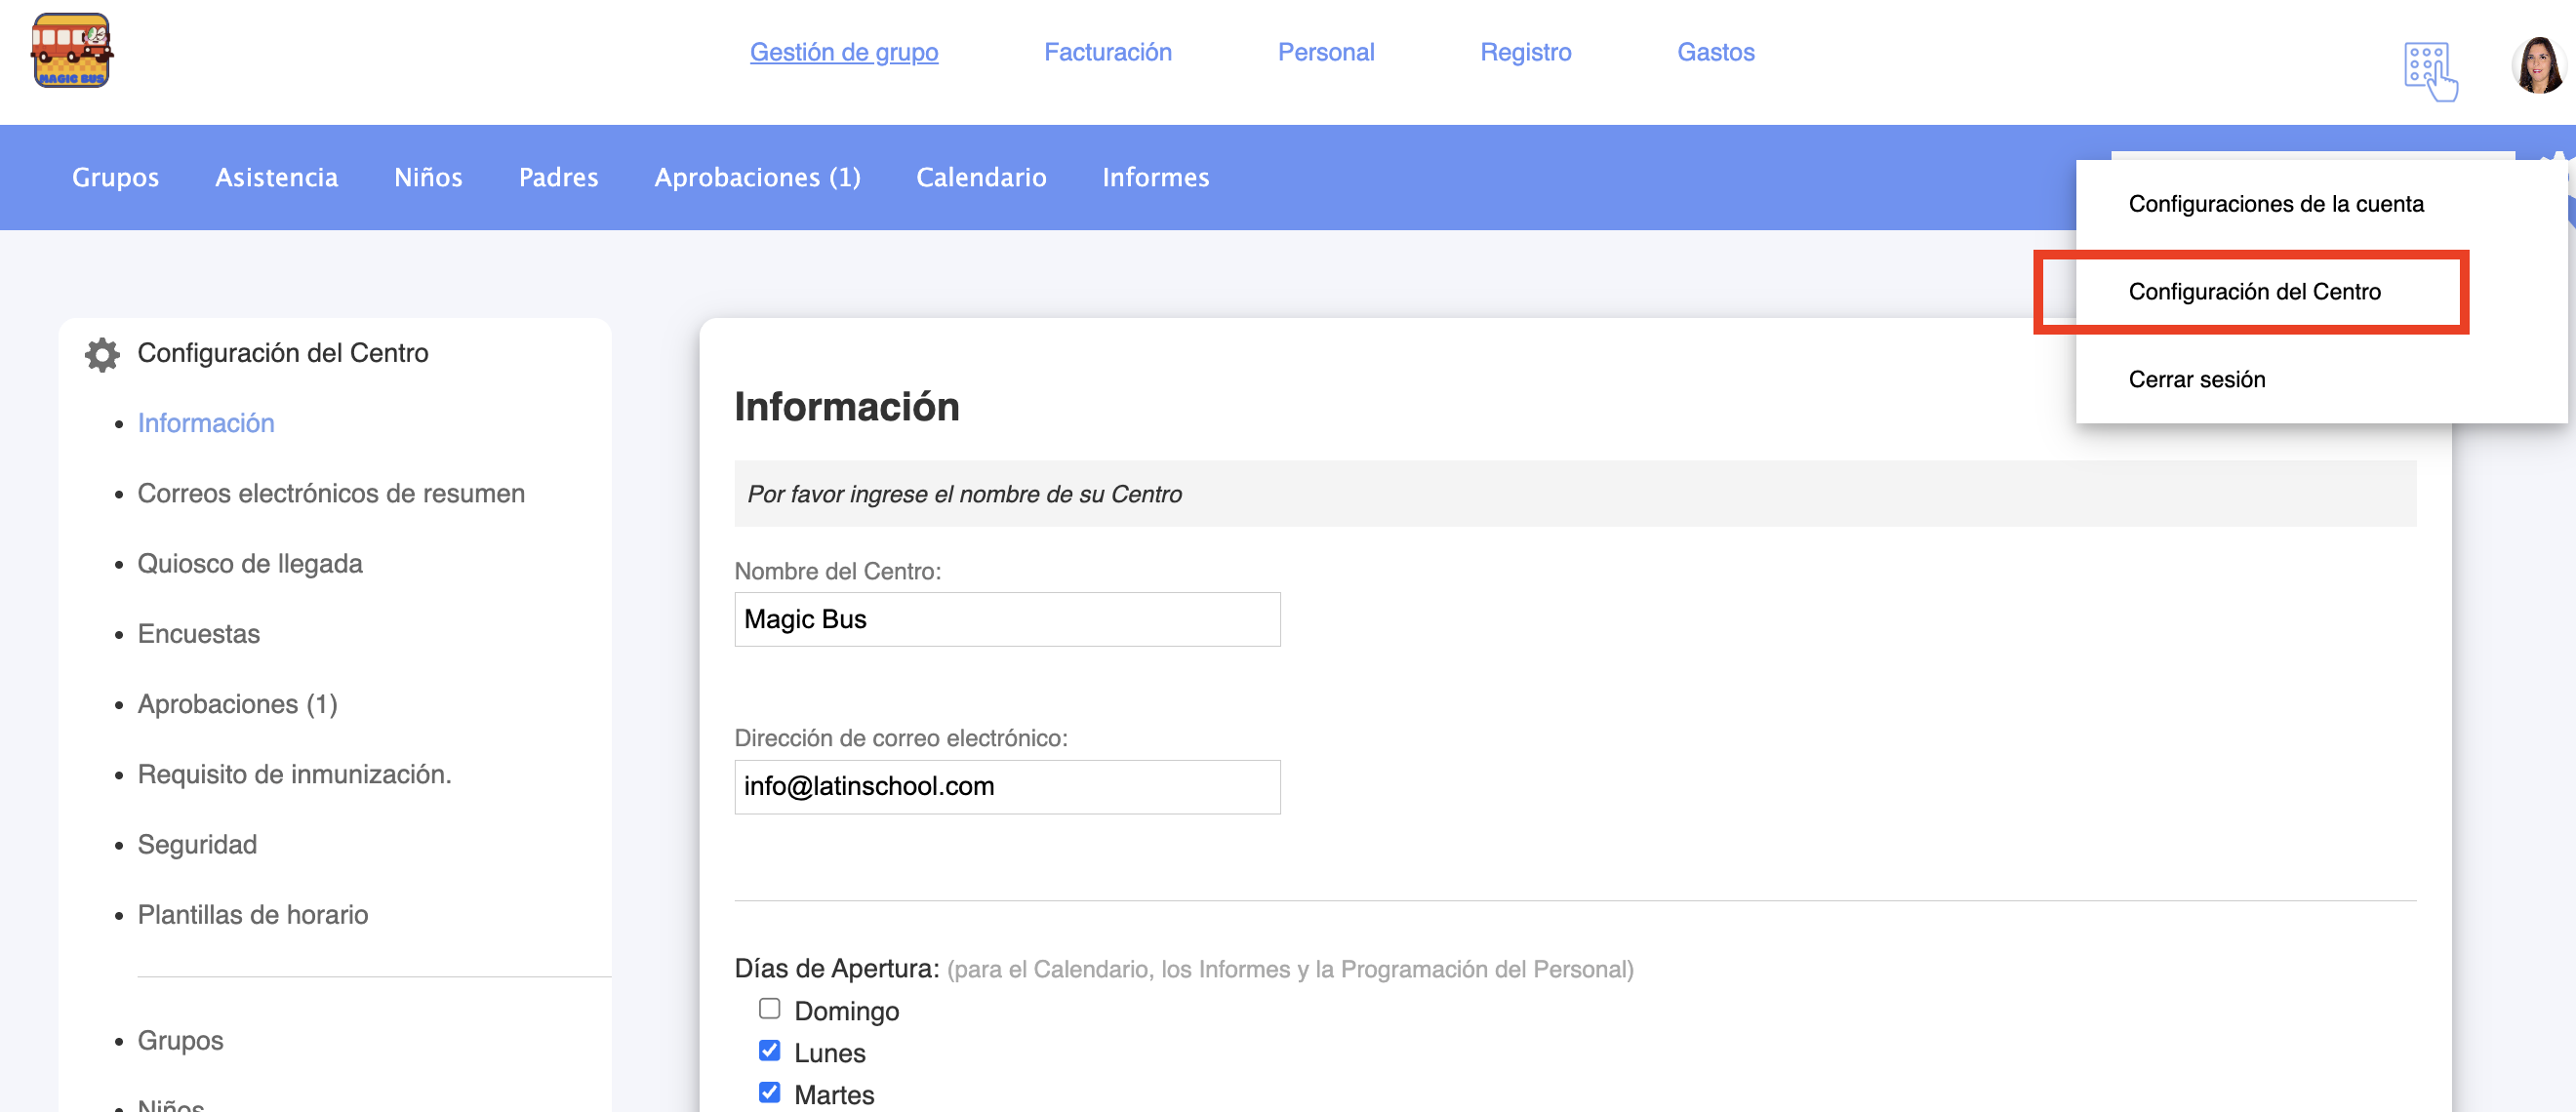Viewport: 2576px width, 1112px height.
Task: Select Plantillas de horario in sidebar
Action: point(252,915)
